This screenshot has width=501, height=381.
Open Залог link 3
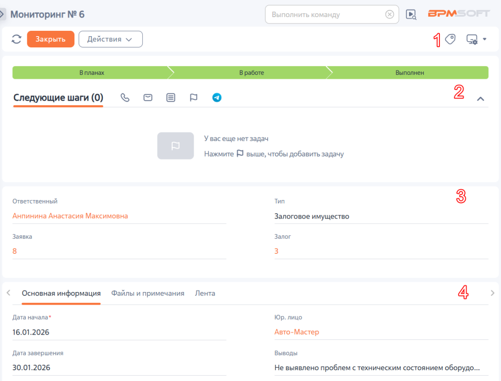pos(276,251)
